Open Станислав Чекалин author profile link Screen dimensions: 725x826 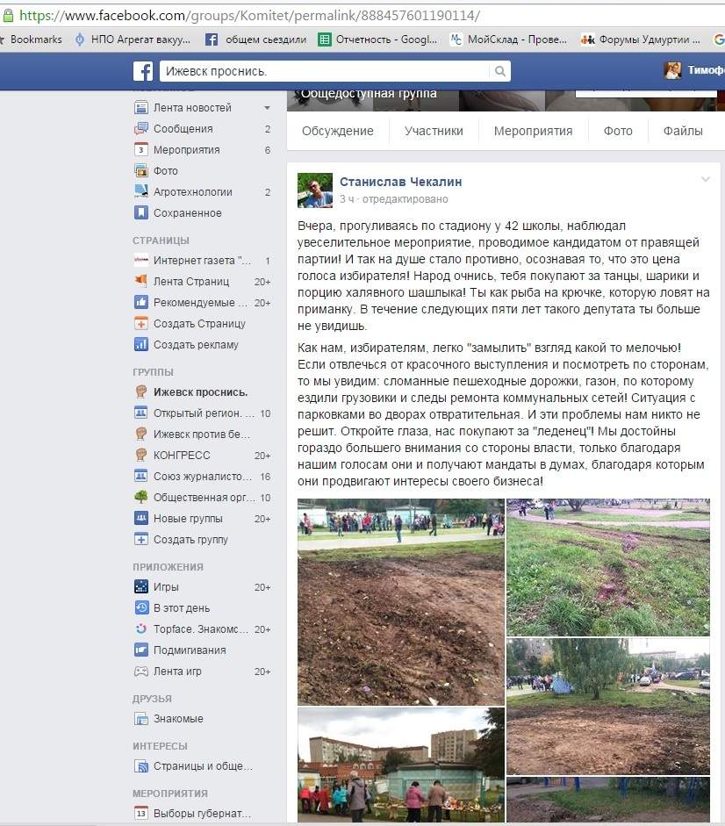pyautogui.click(x=400, y=182)
